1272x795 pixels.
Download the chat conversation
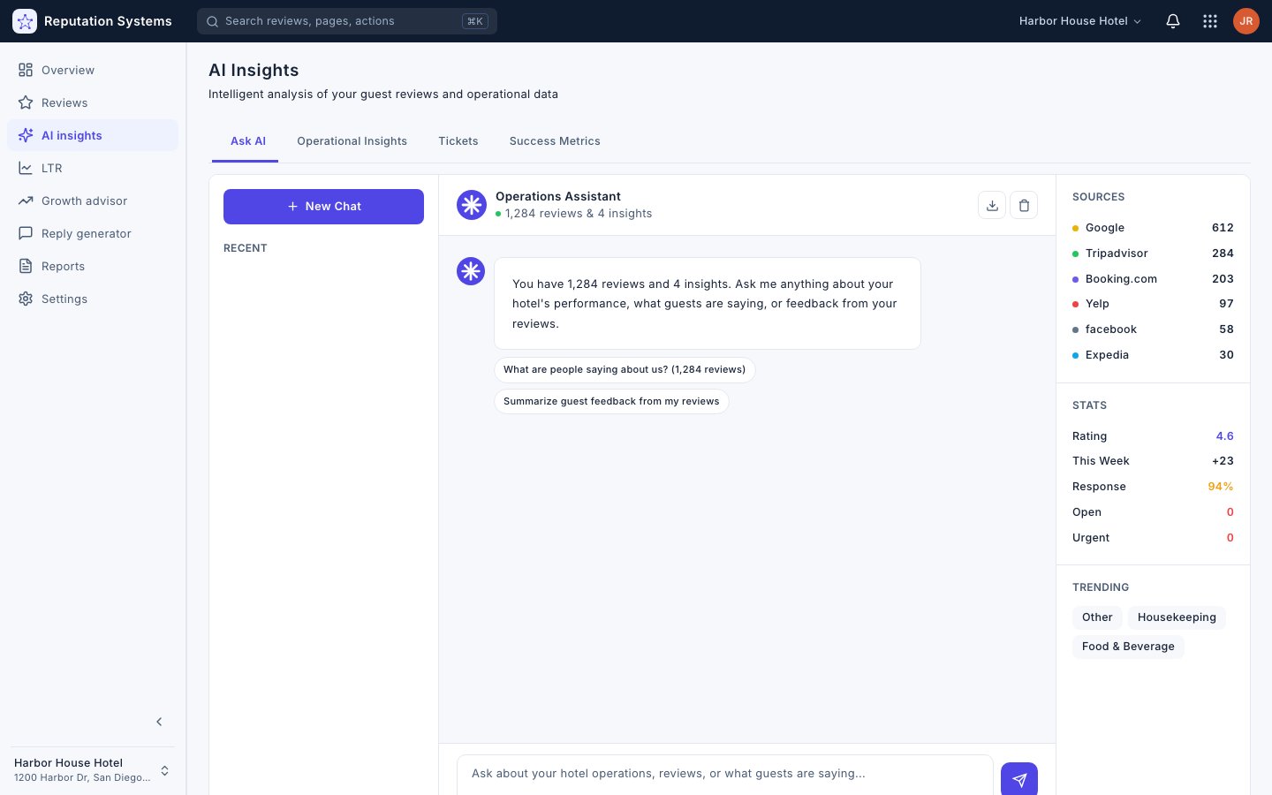(992, 205)
